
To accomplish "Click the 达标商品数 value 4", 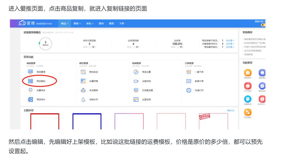I will point(133,44).
